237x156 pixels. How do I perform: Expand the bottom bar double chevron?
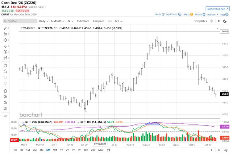212,150
